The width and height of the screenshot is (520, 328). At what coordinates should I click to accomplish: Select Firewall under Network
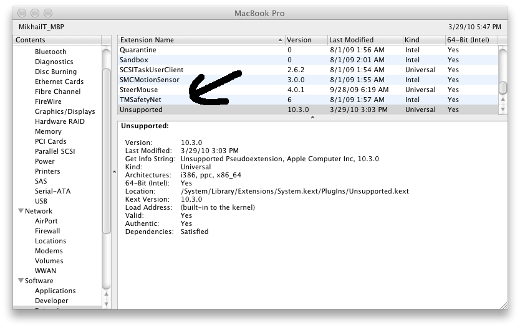click(47, 231)
